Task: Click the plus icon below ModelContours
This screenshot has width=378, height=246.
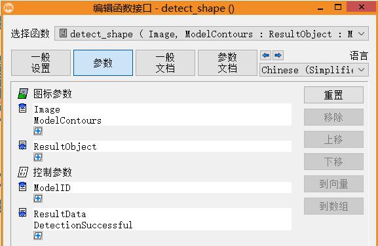Action: coord(38,131)
